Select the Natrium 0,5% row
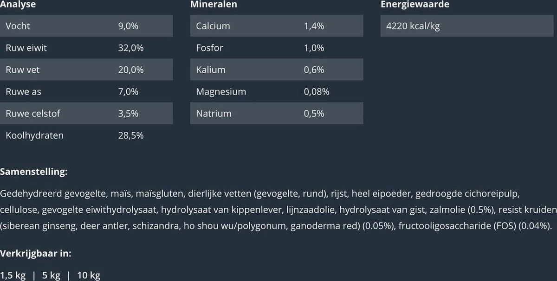Screen dimensions: 557x281 [x=277, y=114]
